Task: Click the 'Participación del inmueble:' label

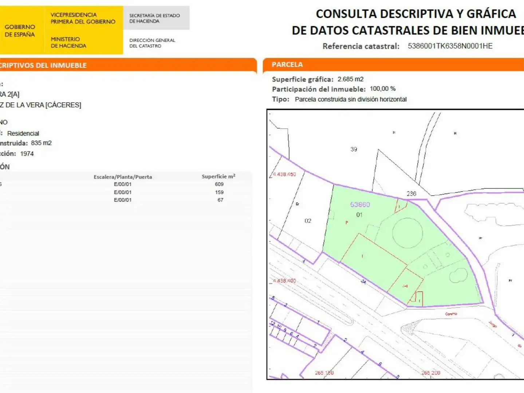Action: [x=319, y=89]
